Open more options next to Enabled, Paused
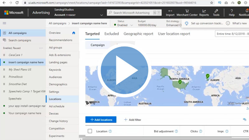The height and width of the screenshot is (140, 249). 41,48
